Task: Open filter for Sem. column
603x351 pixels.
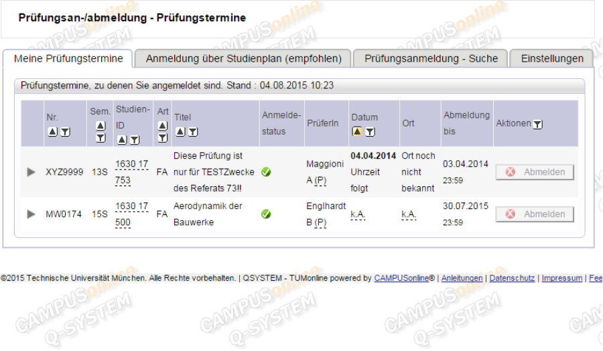Action: tap(100, 137)
